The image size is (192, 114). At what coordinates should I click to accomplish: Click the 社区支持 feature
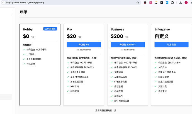tap(31, 64)
